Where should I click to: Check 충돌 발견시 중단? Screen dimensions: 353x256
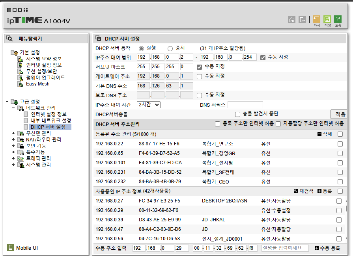click(x=237, y=114)
